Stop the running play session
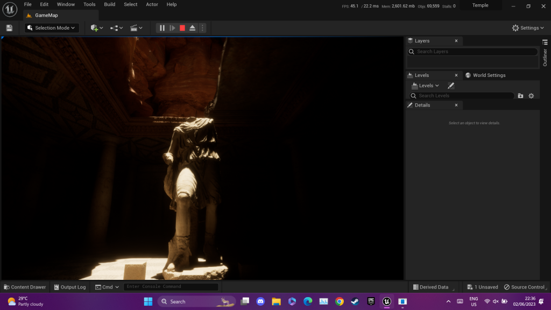This screenshot has width=551, height=310. click(182, 28)
